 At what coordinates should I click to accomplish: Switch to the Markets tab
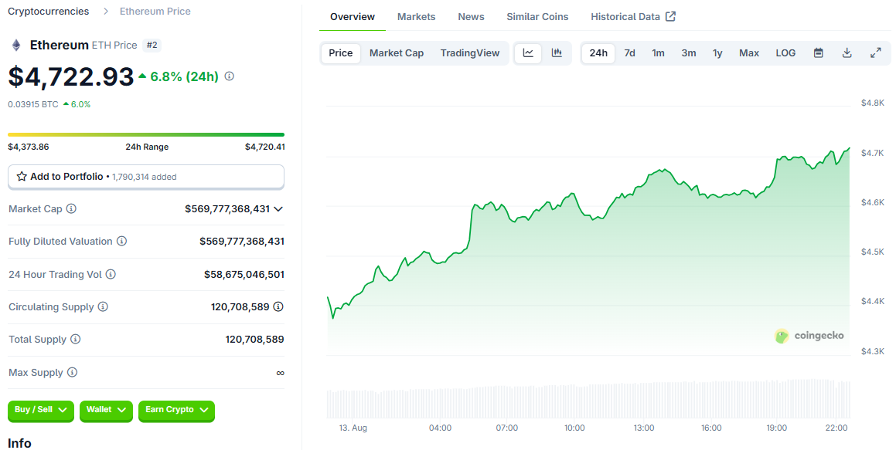(x=416, y=16)
